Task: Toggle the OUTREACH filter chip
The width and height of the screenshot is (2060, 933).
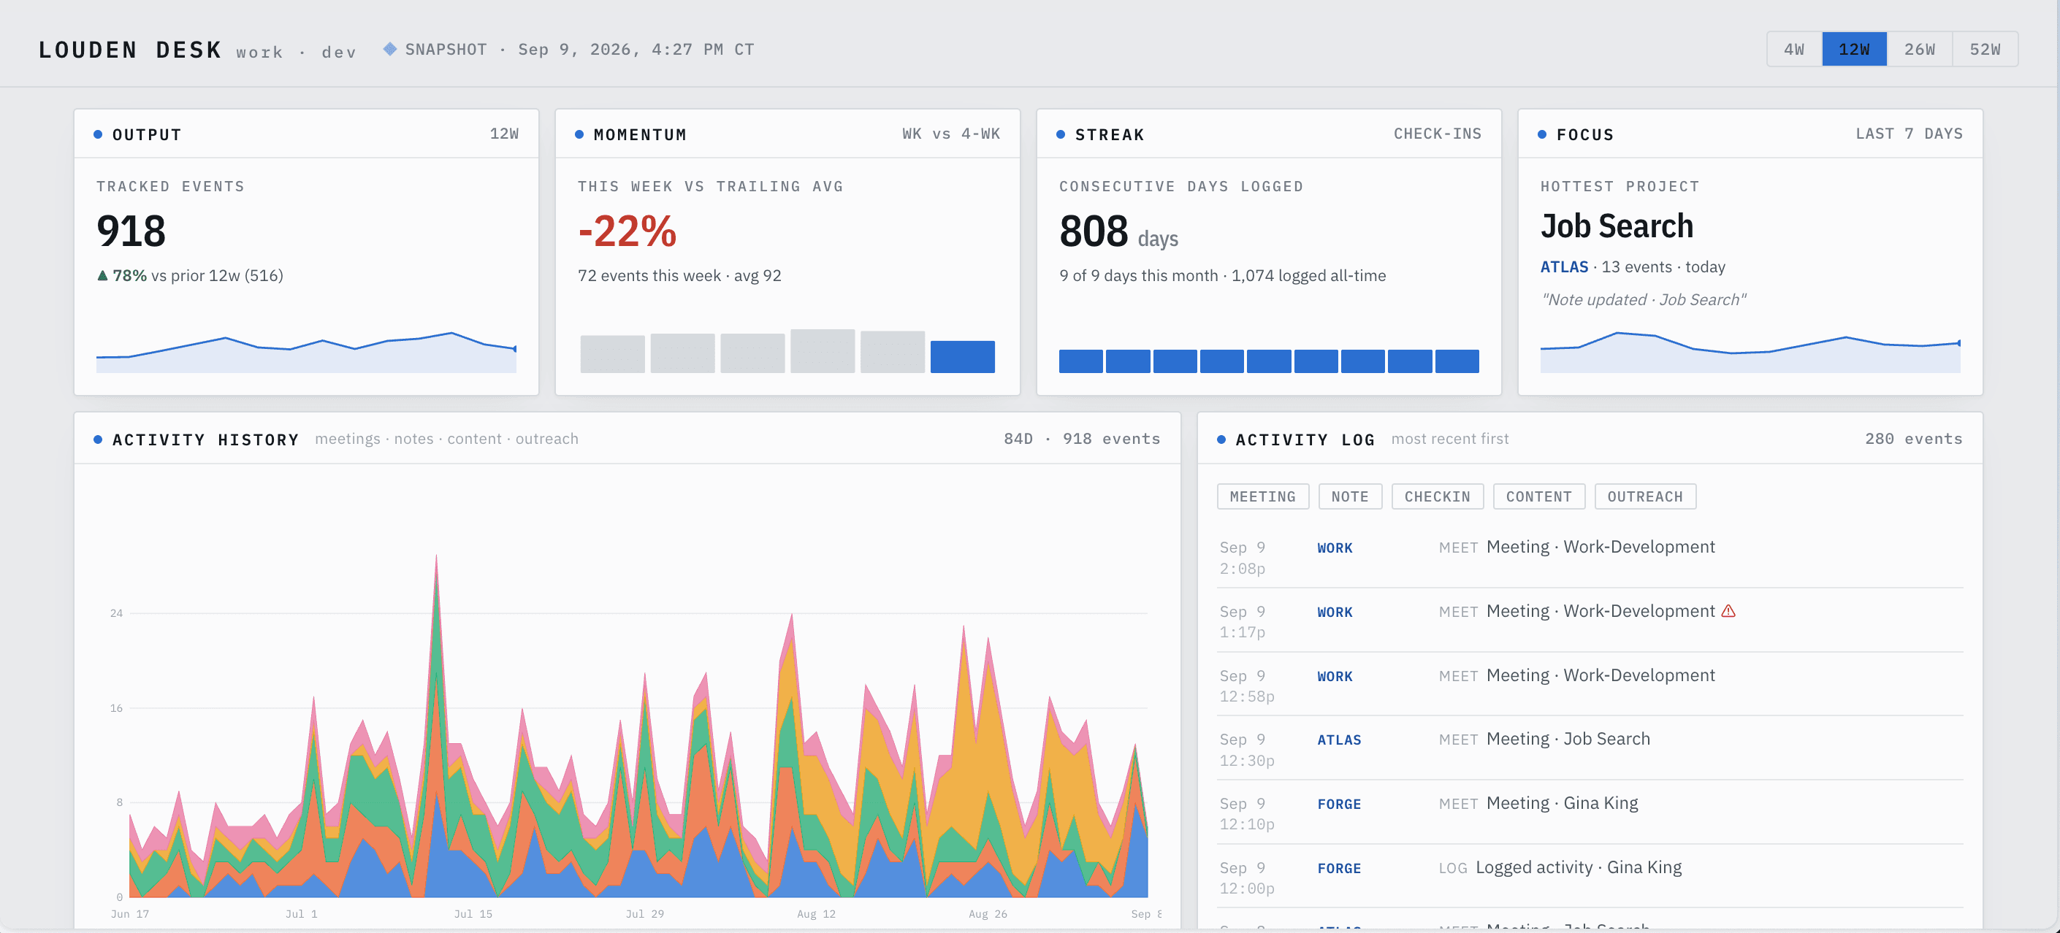Action: point(1644,496)
